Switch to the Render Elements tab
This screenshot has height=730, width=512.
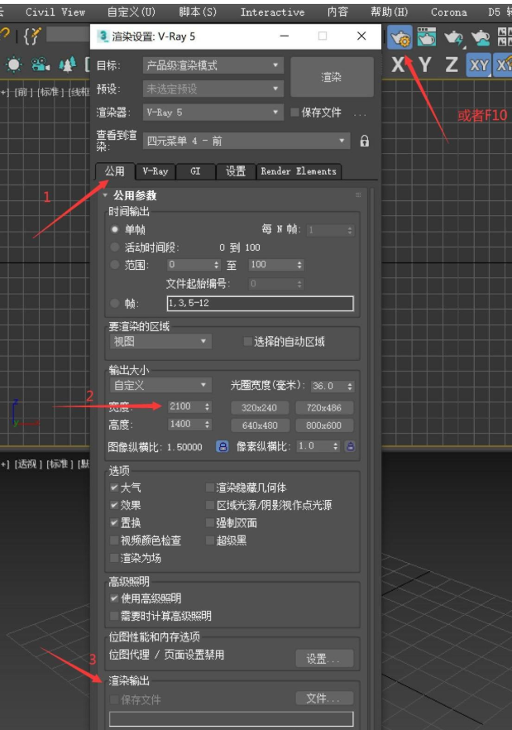tap(299, 171)
